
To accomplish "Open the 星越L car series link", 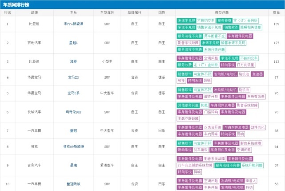I will (73, 43).
